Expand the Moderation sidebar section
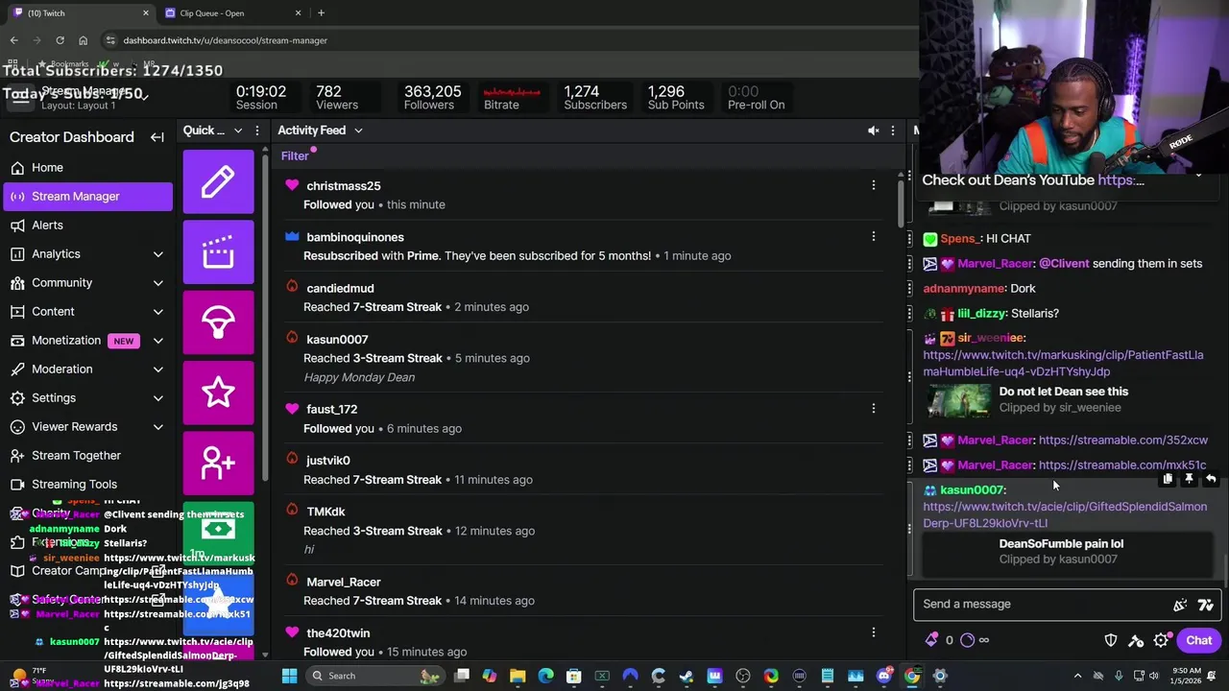1229x691 pixels. pos(157,369)
